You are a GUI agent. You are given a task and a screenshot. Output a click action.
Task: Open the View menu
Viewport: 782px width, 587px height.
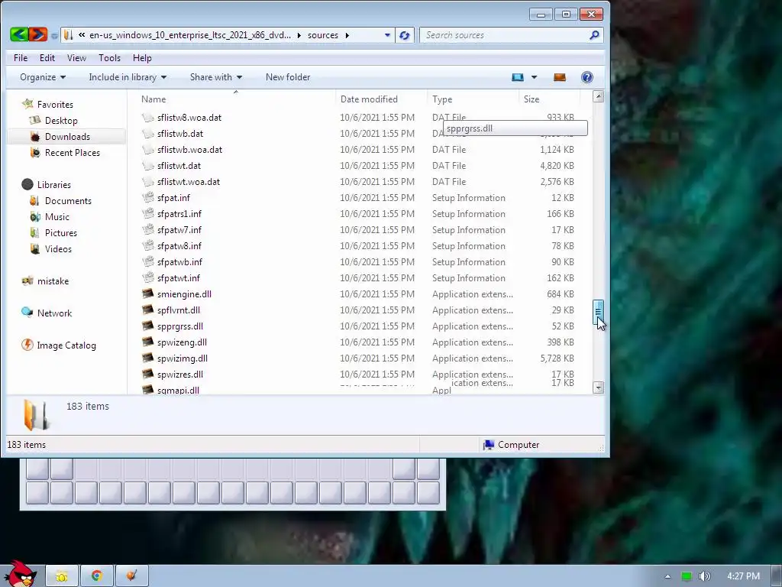(x=76, y=58)
